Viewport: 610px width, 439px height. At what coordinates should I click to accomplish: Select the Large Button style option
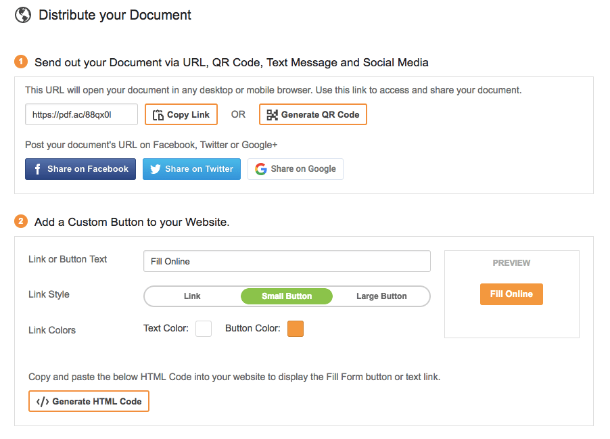(381, 296)
